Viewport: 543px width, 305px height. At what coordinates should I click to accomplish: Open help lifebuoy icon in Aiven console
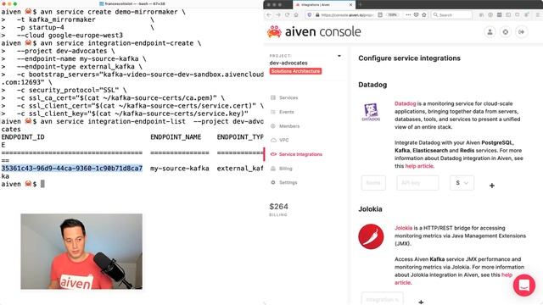coord(506,32)
